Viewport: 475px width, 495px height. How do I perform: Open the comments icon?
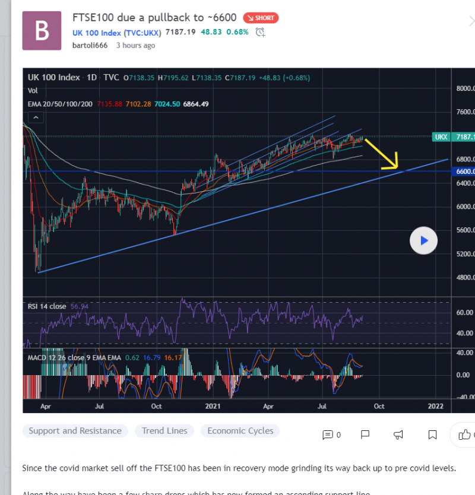tap(328, 434)
